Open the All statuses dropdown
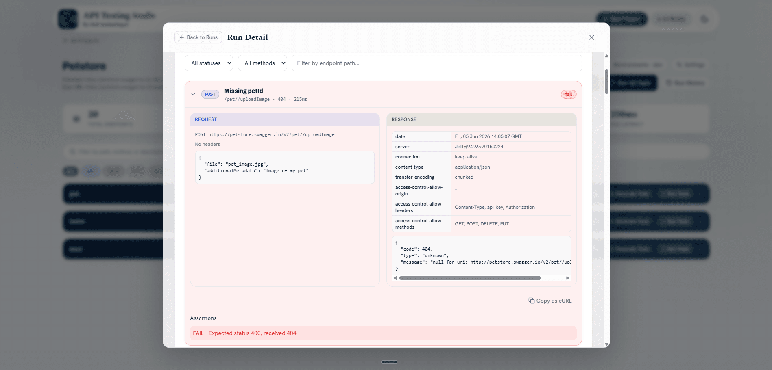 [x=209, y=63]
